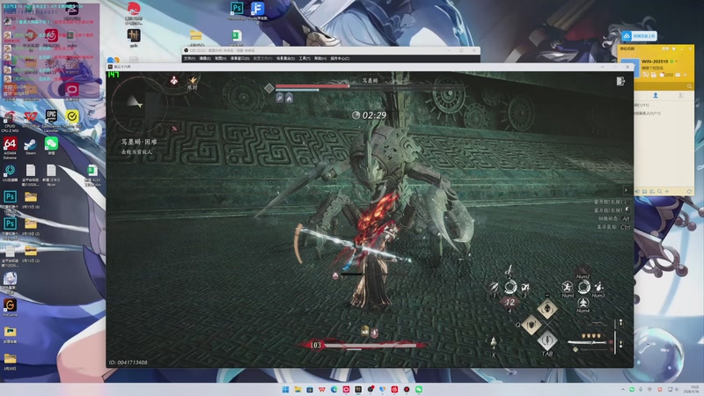Viewport: 704px width, 396px height.
Task: Open Microsoft Edge from the taskbar
Action: (x=334, y=389)
